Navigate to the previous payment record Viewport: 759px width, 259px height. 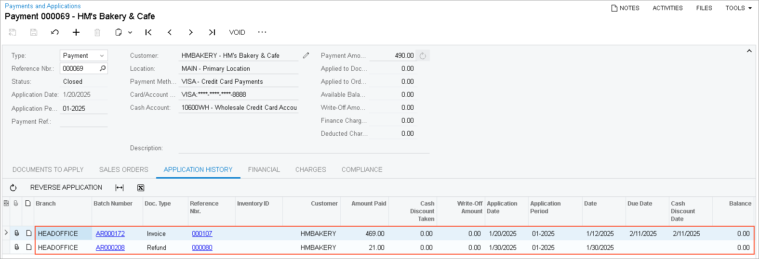(x=170, y=32)
